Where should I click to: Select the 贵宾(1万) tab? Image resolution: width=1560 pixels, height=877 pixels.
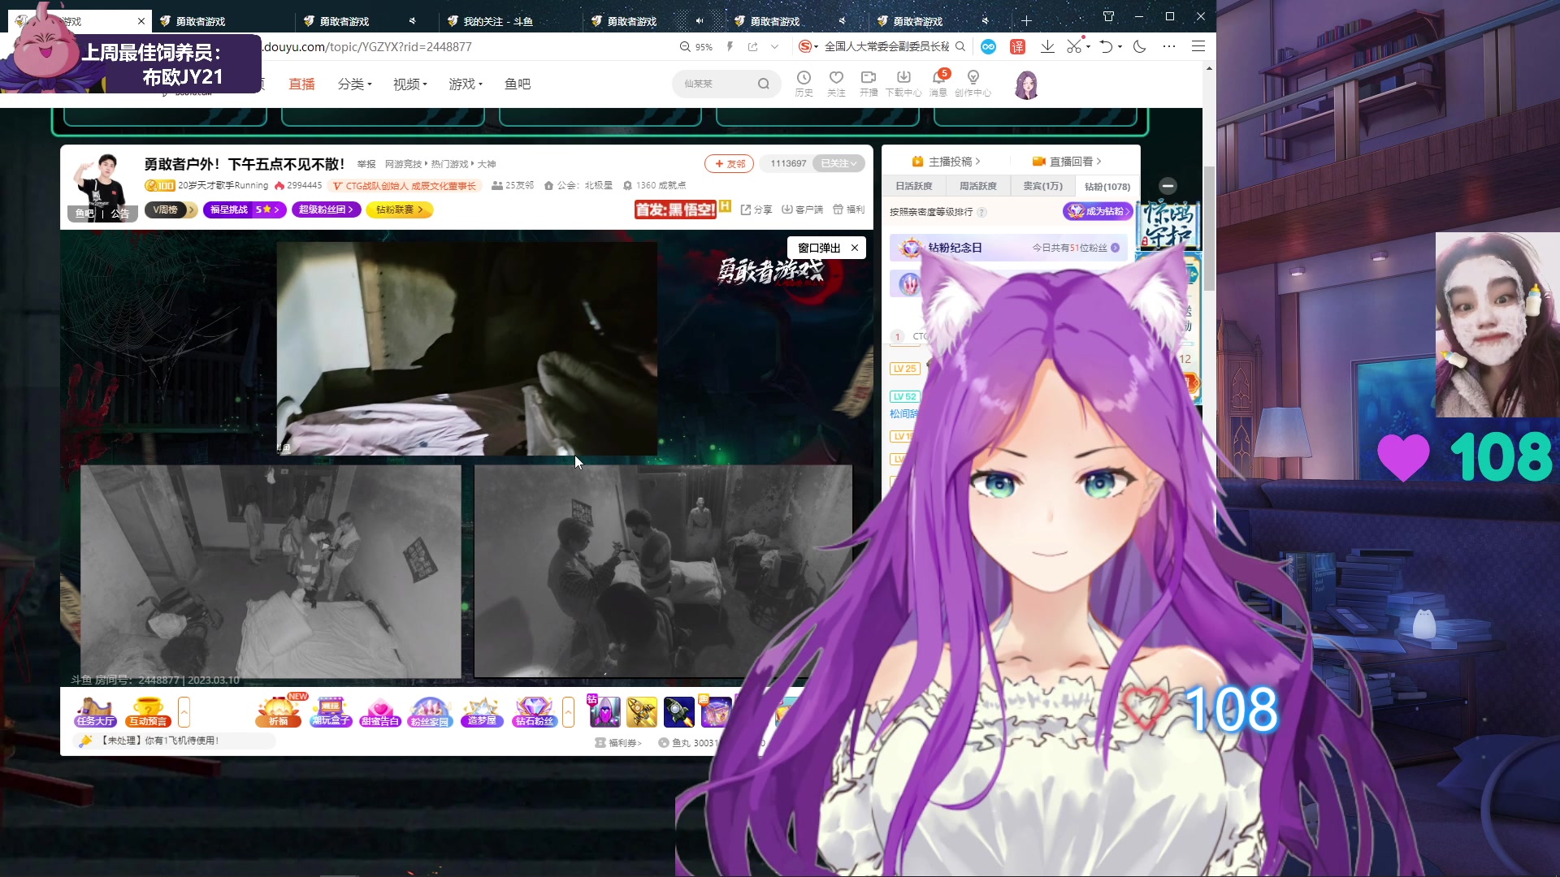(x=1042, y=186)
